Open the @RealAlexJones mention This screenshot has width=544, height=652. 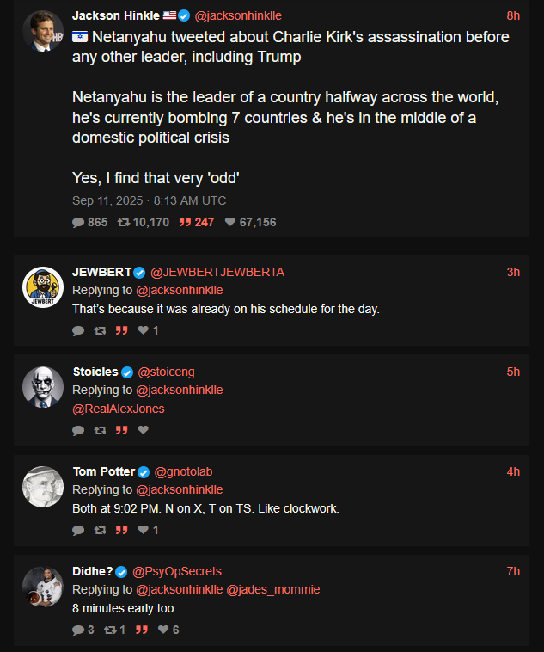[119, 409]
